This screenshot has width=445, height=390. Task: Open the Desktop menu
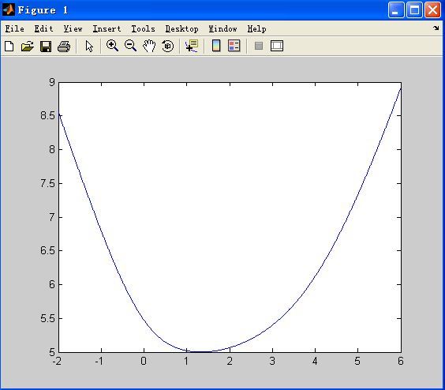[182, 29]
